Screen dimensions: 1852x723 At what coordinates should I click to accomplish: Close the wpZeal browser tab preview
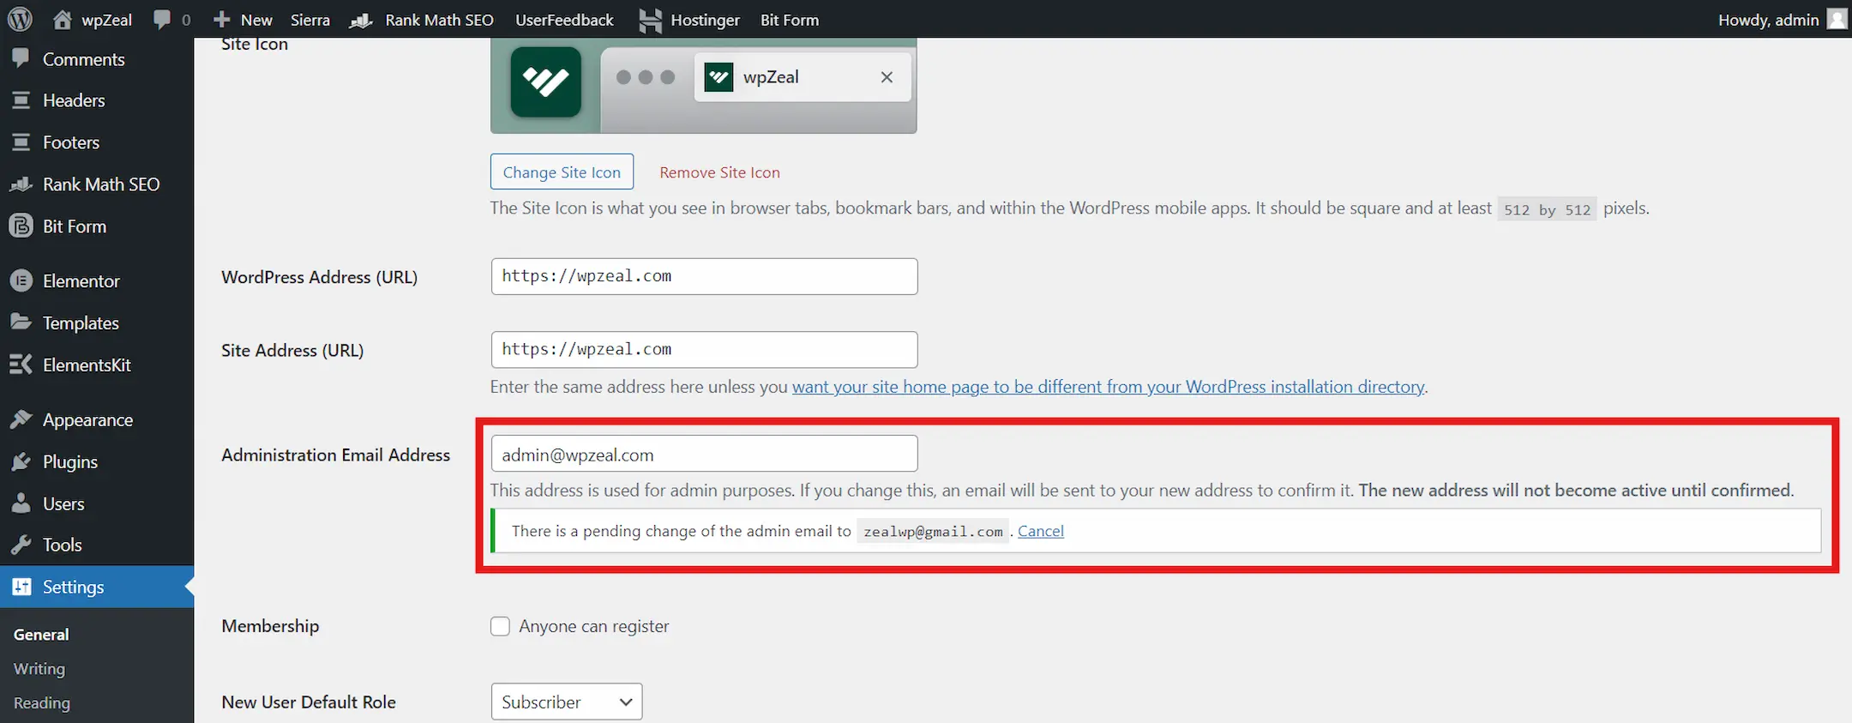click(887, 77)
